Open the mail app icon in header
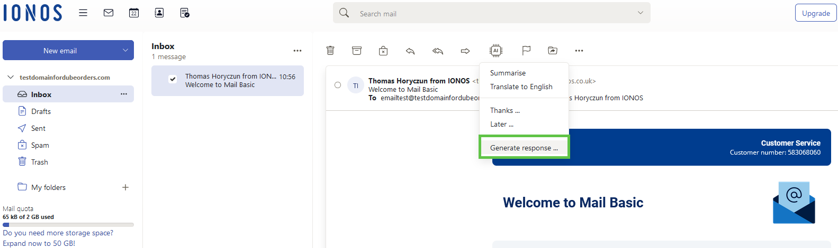The width and height of the screenshot is (838, 248). tap(109, 13)
